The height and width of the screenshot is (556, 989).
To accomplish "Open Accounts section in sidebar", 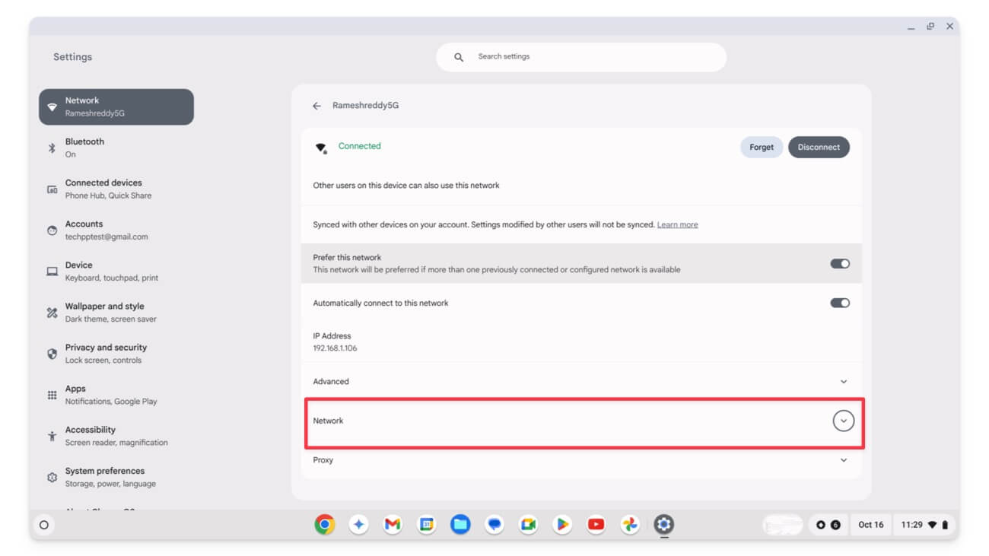I will tap(116, 230).
